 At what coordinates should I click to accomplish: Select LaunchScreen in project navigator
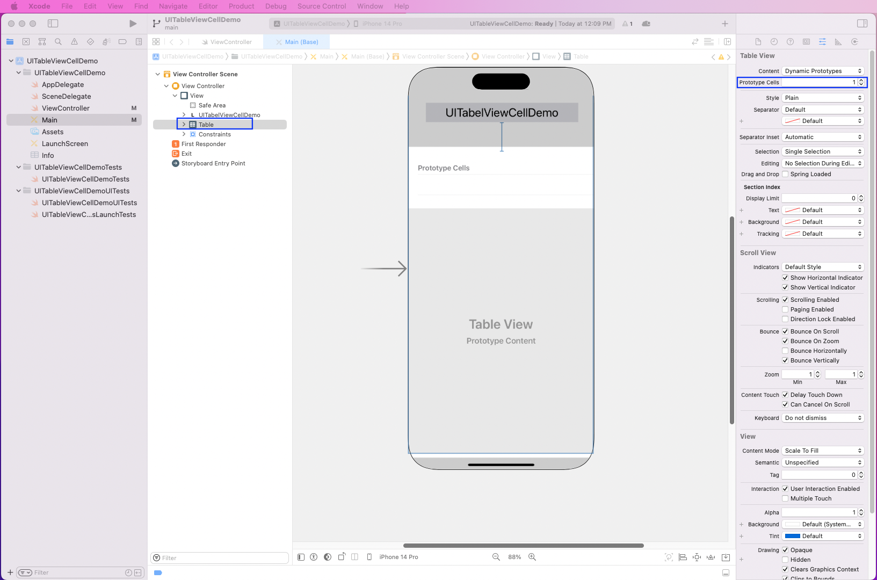65,143
